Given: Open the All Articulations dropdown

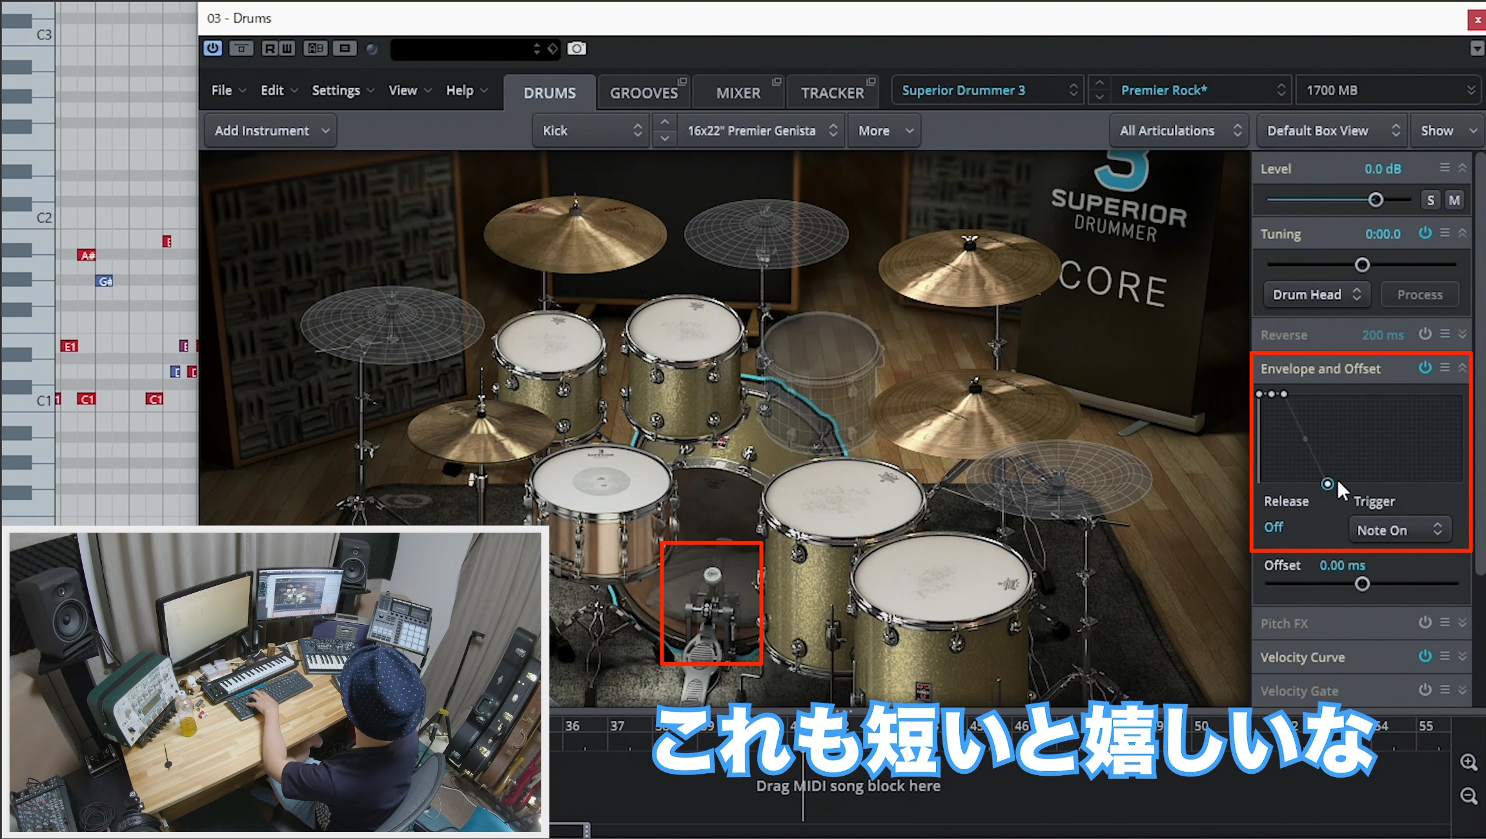Looking at the screenshot, I should [1179, 131].
